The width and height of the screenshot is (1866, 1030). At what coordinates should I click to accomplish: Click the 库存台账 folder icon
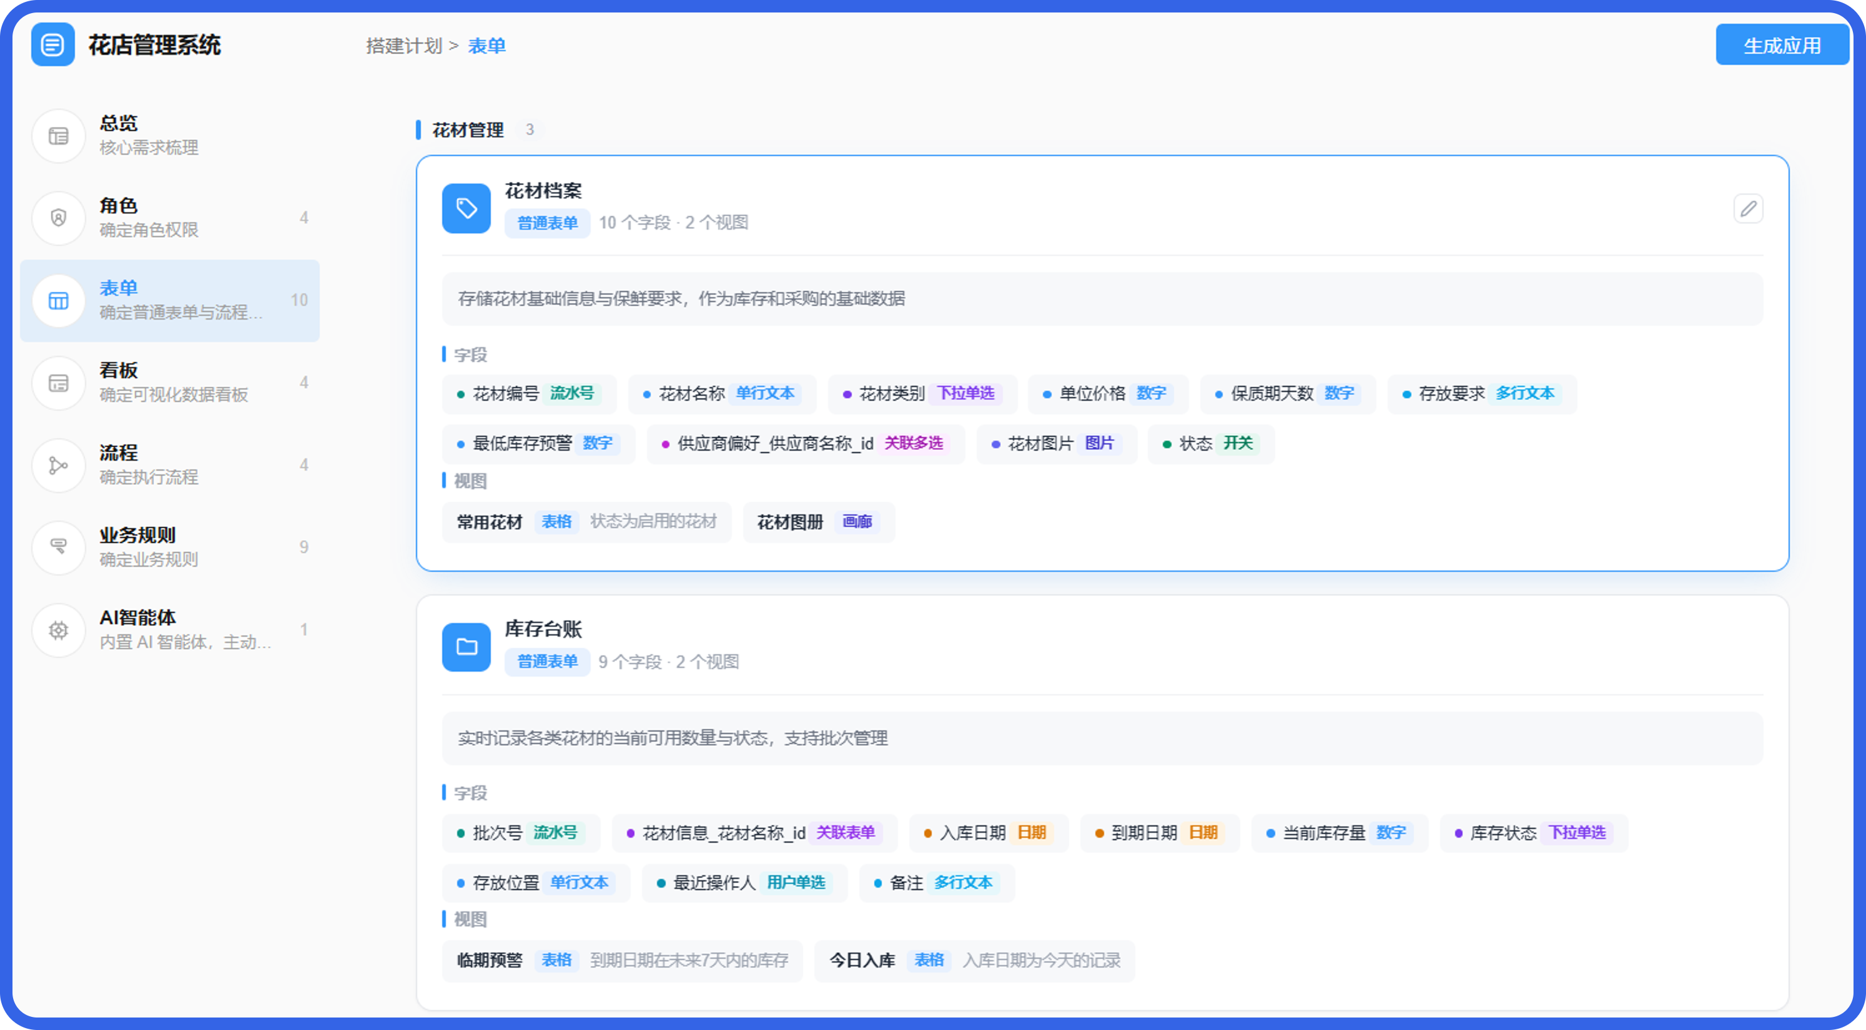[466, 647]
